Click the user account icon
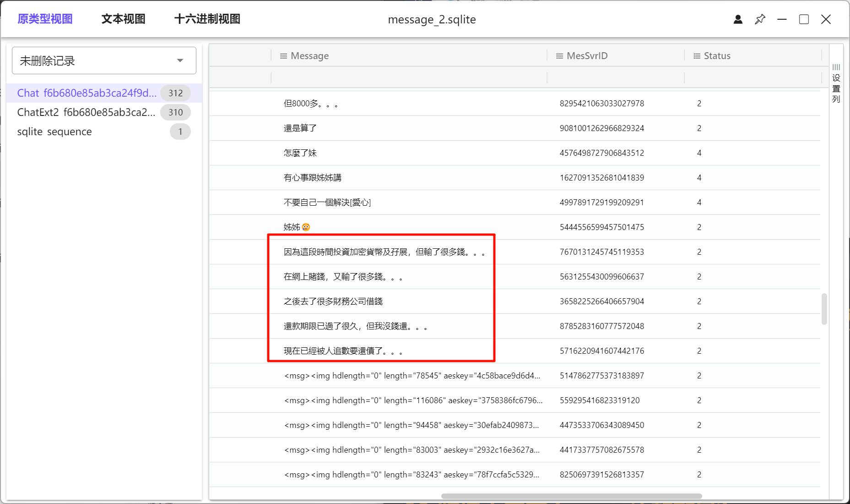850x504 pixels. coord(738,19)
